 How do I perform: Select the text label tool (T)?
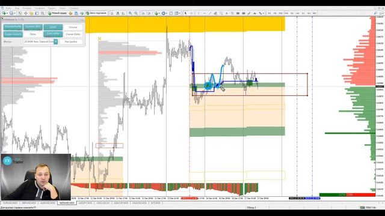pos(232,13)
